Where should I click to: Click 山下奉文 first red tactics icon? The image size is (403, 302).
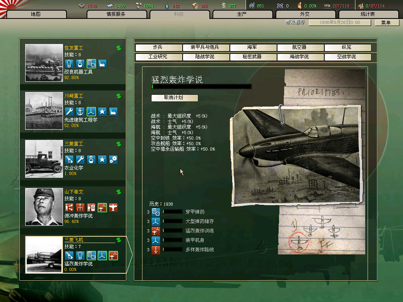(x=69, y=208)
